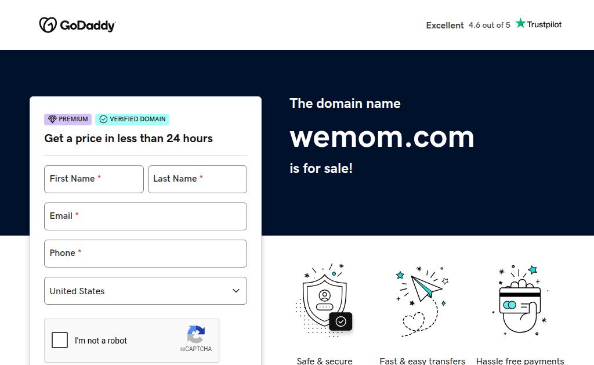Check the I'm not a robot box
This screenshot has width=594, height=365.
click(x=60, y=340)
